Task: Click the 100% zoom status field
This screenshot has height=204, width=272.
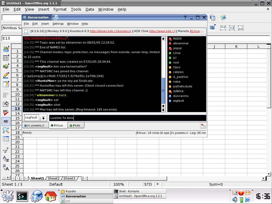Action: point(118,184)
